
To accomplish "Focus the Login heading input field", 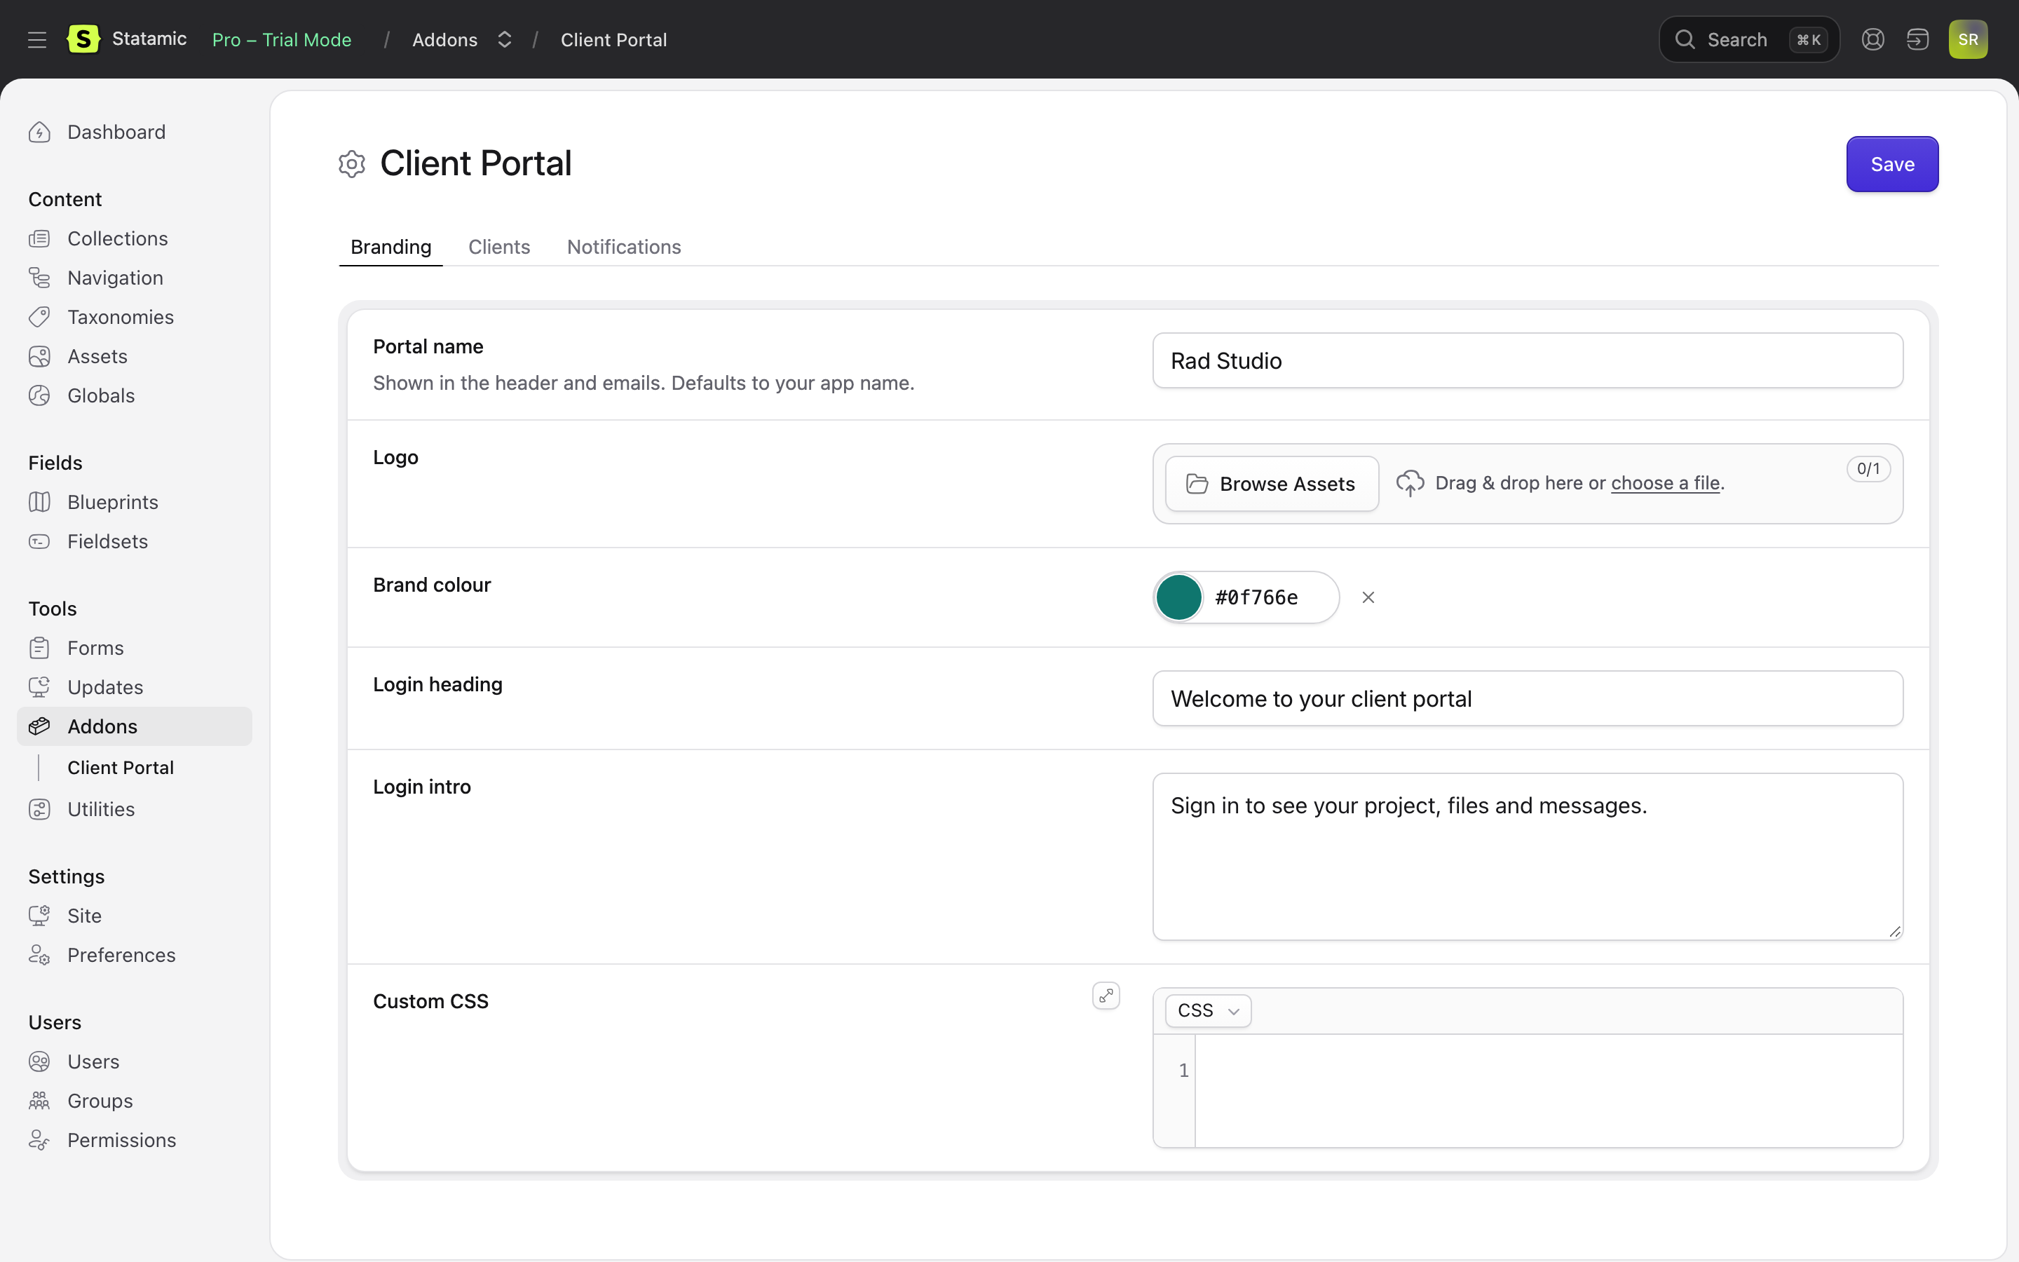I will tap(1528, 698).
